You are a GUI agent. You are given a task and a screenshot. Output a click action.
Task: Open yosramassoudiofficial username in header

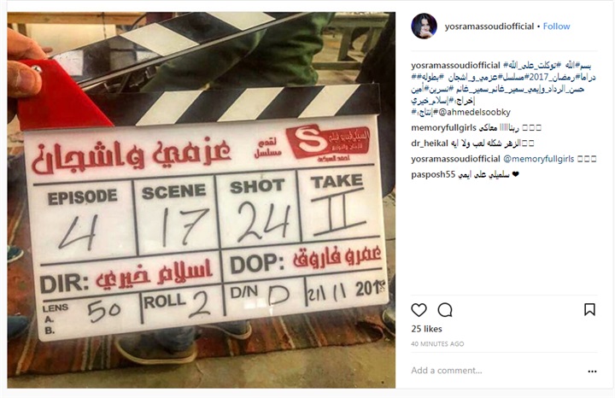[x=489, y=26]
